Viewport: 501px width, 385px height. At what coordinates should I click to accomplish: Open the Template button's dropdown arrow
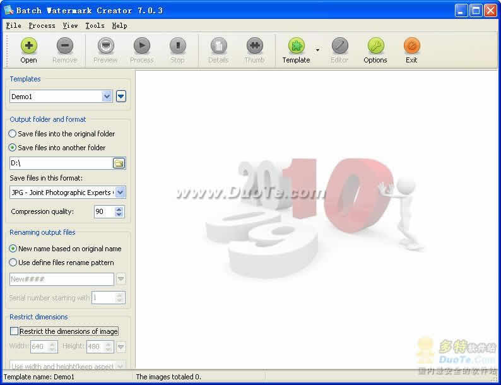(317, 50)
